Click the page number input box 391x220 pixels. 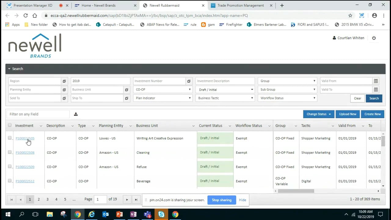click(100, 199)
